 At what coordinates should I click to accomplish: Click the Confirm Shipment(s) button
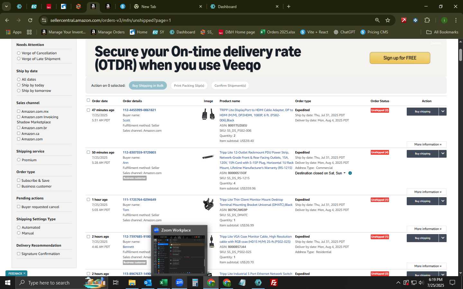230,85
